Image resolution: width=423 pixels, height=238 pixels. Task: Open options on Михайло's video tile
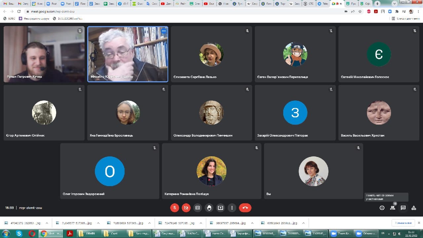click(163, 31)
